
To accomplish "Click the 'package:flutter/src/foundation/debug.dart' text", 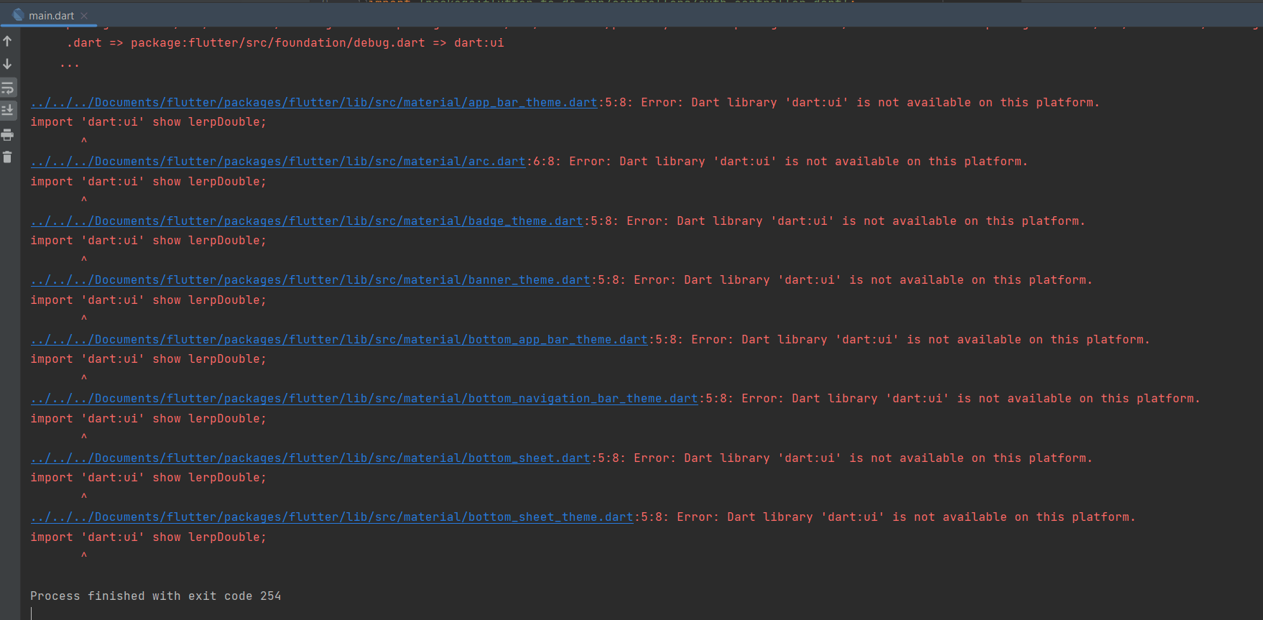I will click(x=278, y=42).
